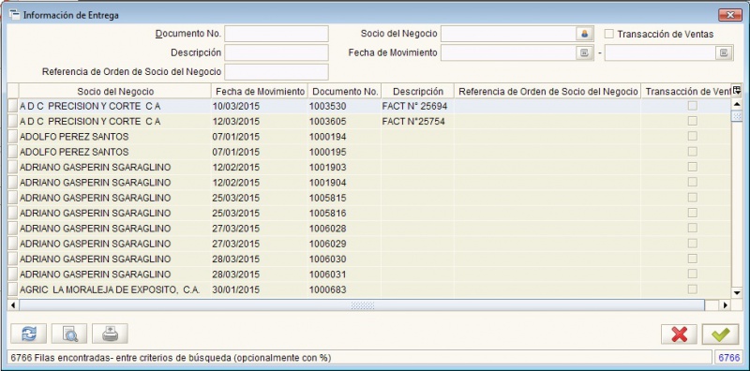The height and width of the screenshot is (371, 750).
Task: Click the vertical scrollbar down arrow
Action: point(736,292)
